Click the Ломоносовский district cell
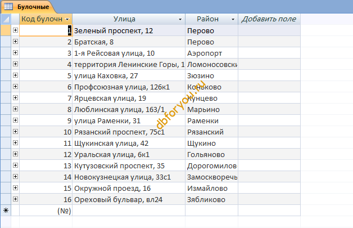 (x=211, y=64)
